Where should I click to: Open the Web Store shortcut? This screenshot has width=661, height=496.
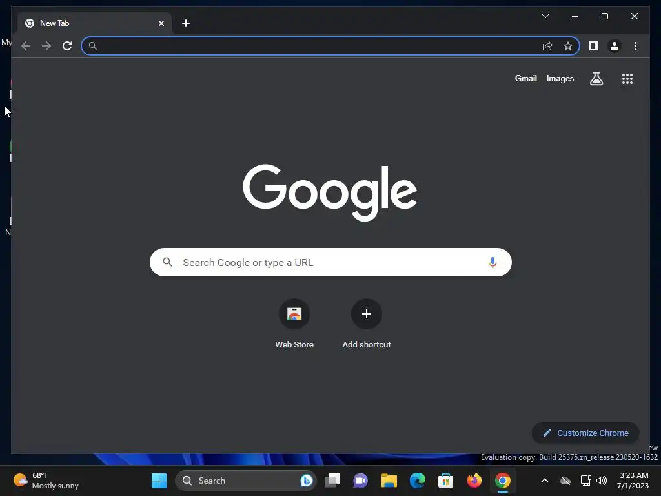pos(294,324)
